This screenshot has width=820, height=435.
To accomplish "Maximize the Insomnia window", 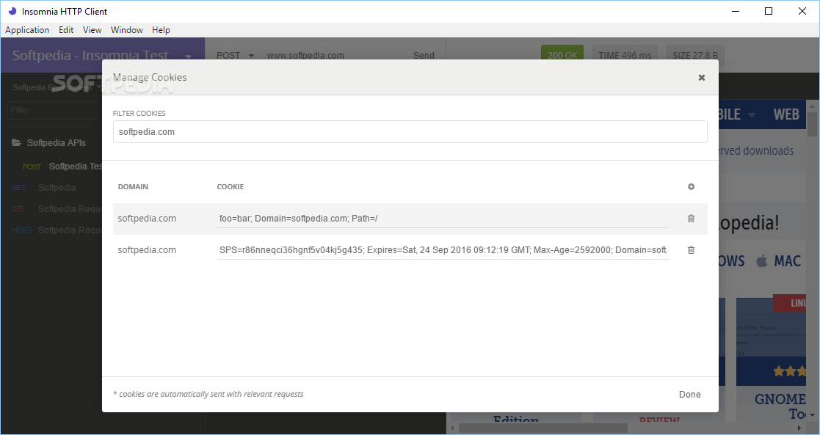I will 768,11.
